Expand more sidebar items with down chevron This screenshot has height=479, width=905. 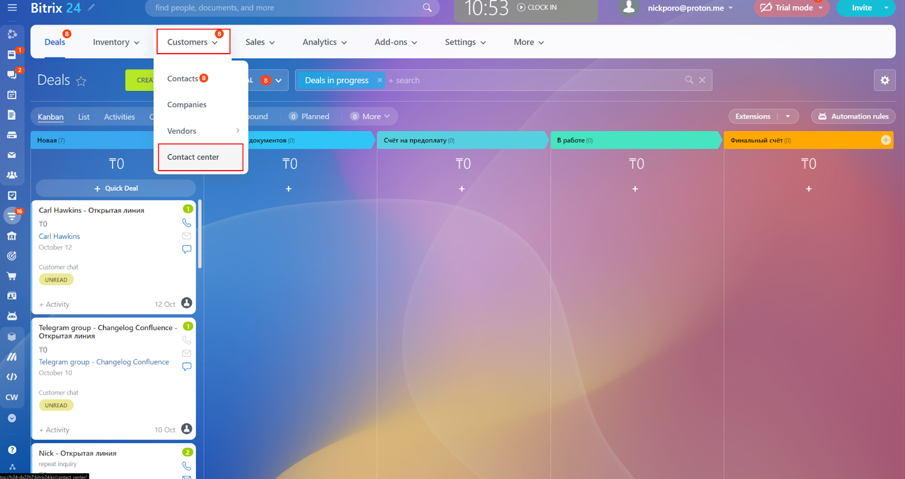[12, 418]
